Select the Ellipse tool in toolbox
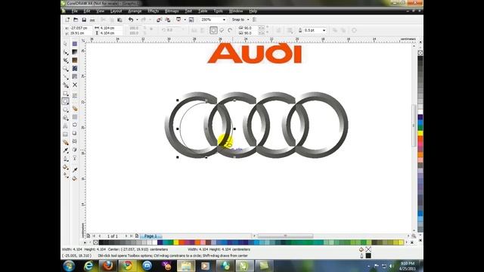The width and height of the screenshot is (484, 272). pyautogui.click(x=66, y=101)
